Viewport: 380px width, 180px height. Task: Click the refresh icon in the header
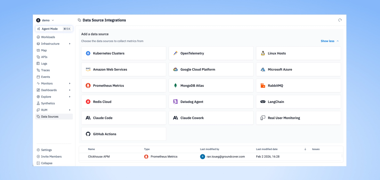click(340, 20)
